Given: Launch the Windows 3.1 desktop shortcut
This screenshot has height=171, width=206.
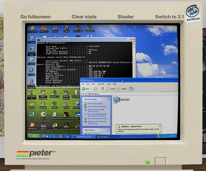Looking at the screenshot, I should coord(54,94).
